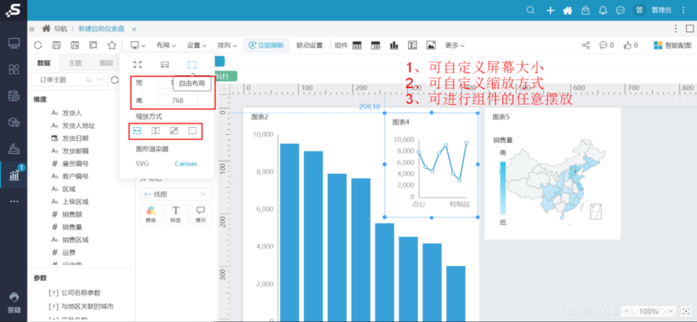Select the 数据 panel tab
697x322 pixels.
(43, 63)
